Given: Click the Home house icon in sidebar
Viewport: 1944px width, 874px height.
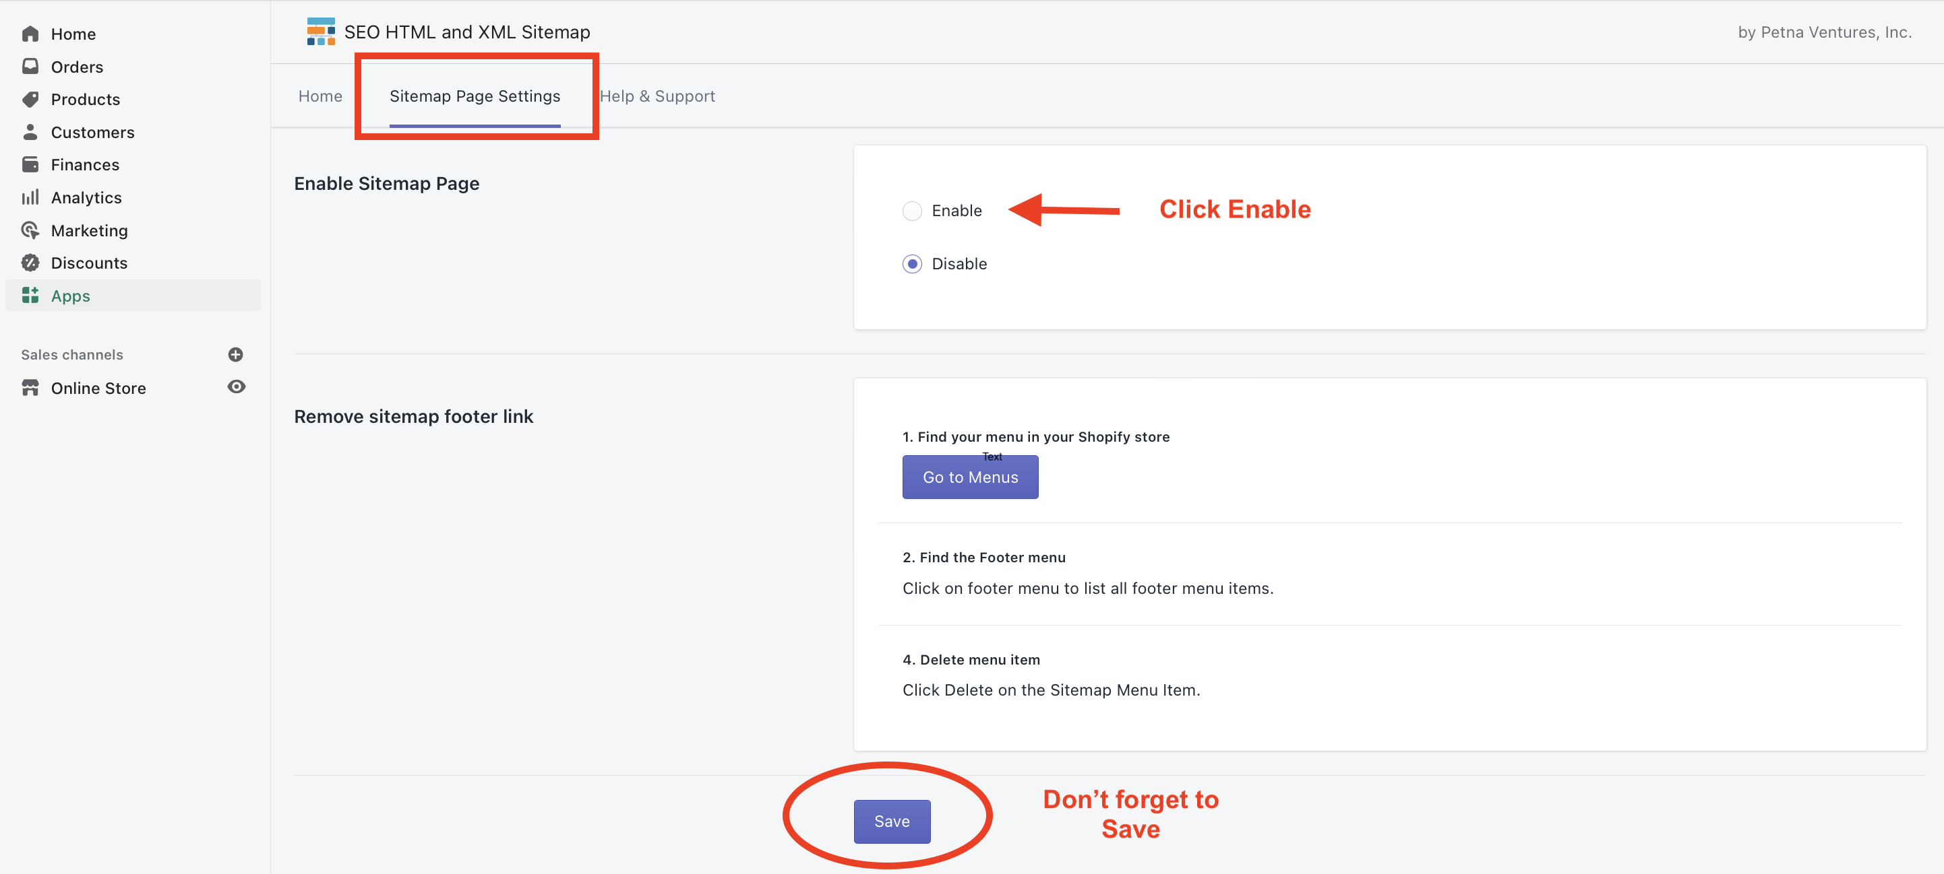Looking at the screenshot, I should tap(30, 34).
